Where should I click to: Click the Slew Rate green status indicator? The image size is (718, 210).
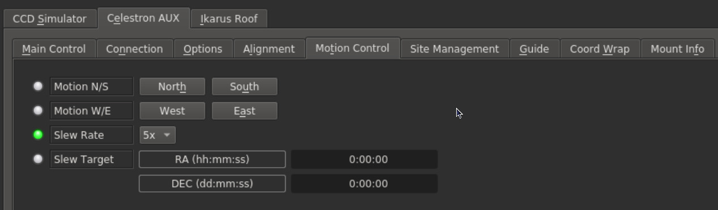pos(38,135)
